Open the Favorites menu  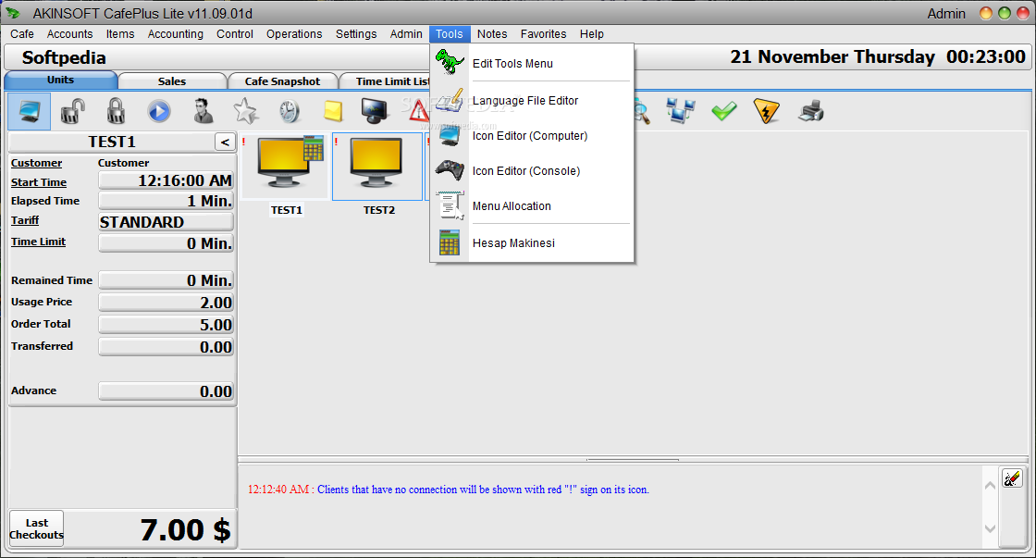point(543,33)
